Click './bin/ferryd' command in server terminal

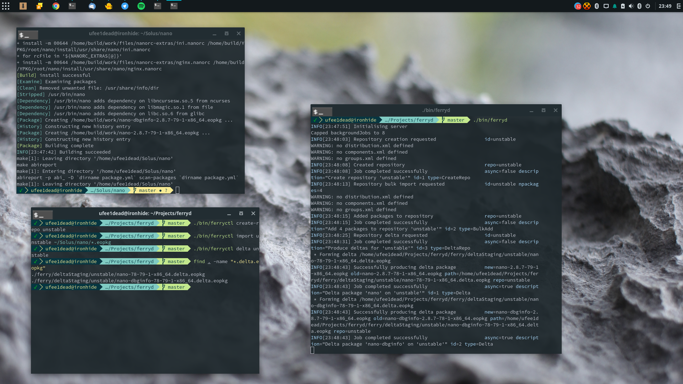click(490, 120)
